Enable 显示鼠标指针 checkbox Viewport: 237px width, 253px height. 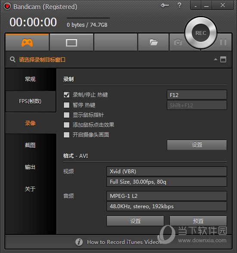pos(67,115)
